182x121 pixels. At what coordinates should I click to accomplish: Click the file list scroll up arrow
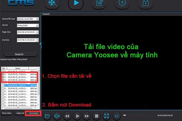pyautogui.click(x=38, y=68)
